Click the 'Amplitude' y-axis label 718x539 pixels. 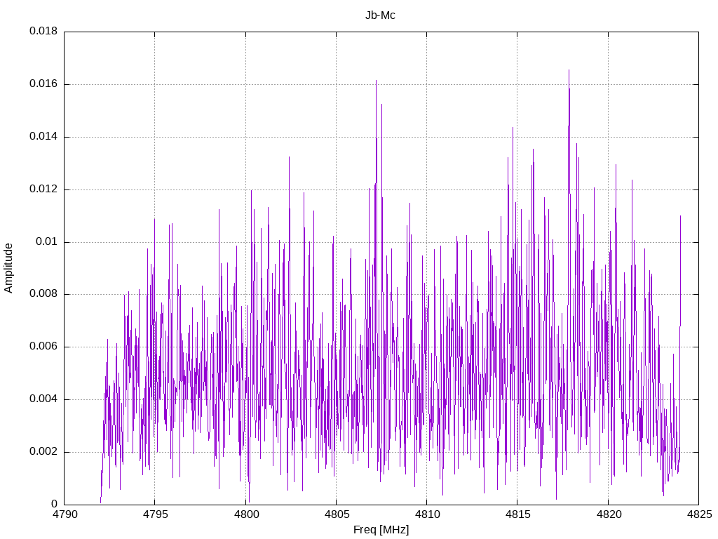tap(8, 268)
